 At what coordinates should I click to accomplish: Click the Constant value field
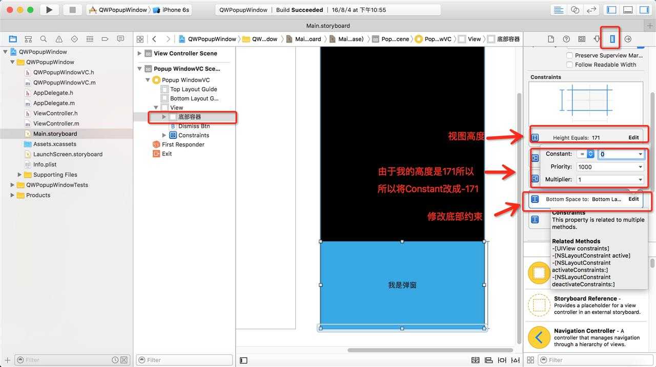pos(618,154)
